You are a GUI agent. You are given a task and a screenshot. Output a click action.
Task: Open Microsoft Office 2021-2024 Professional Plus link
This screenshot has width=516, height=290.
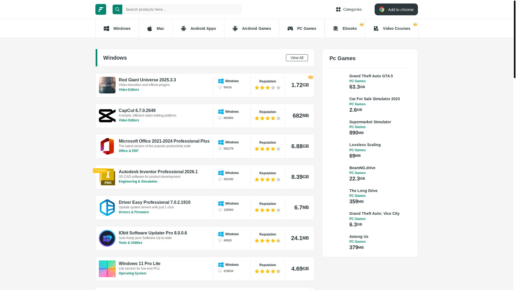click(x=164, y=141)
